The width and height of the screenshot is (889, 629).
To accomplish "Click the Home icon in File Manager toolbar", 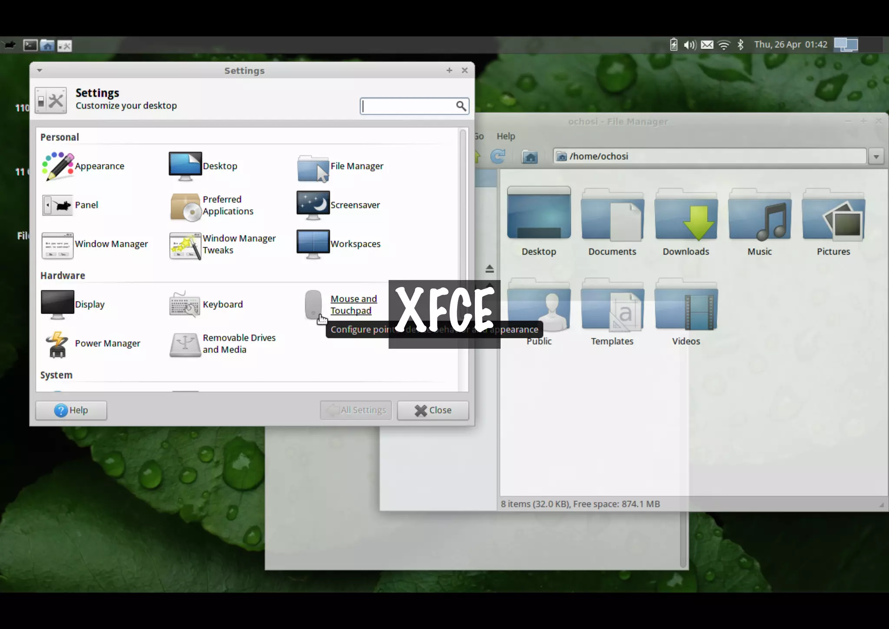I will click(530, 156).
